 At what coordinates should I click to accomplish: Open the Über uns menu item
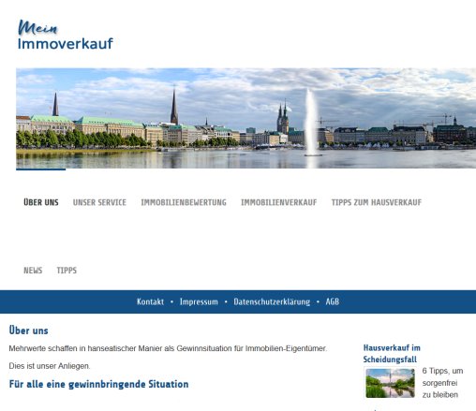[41, 202]
